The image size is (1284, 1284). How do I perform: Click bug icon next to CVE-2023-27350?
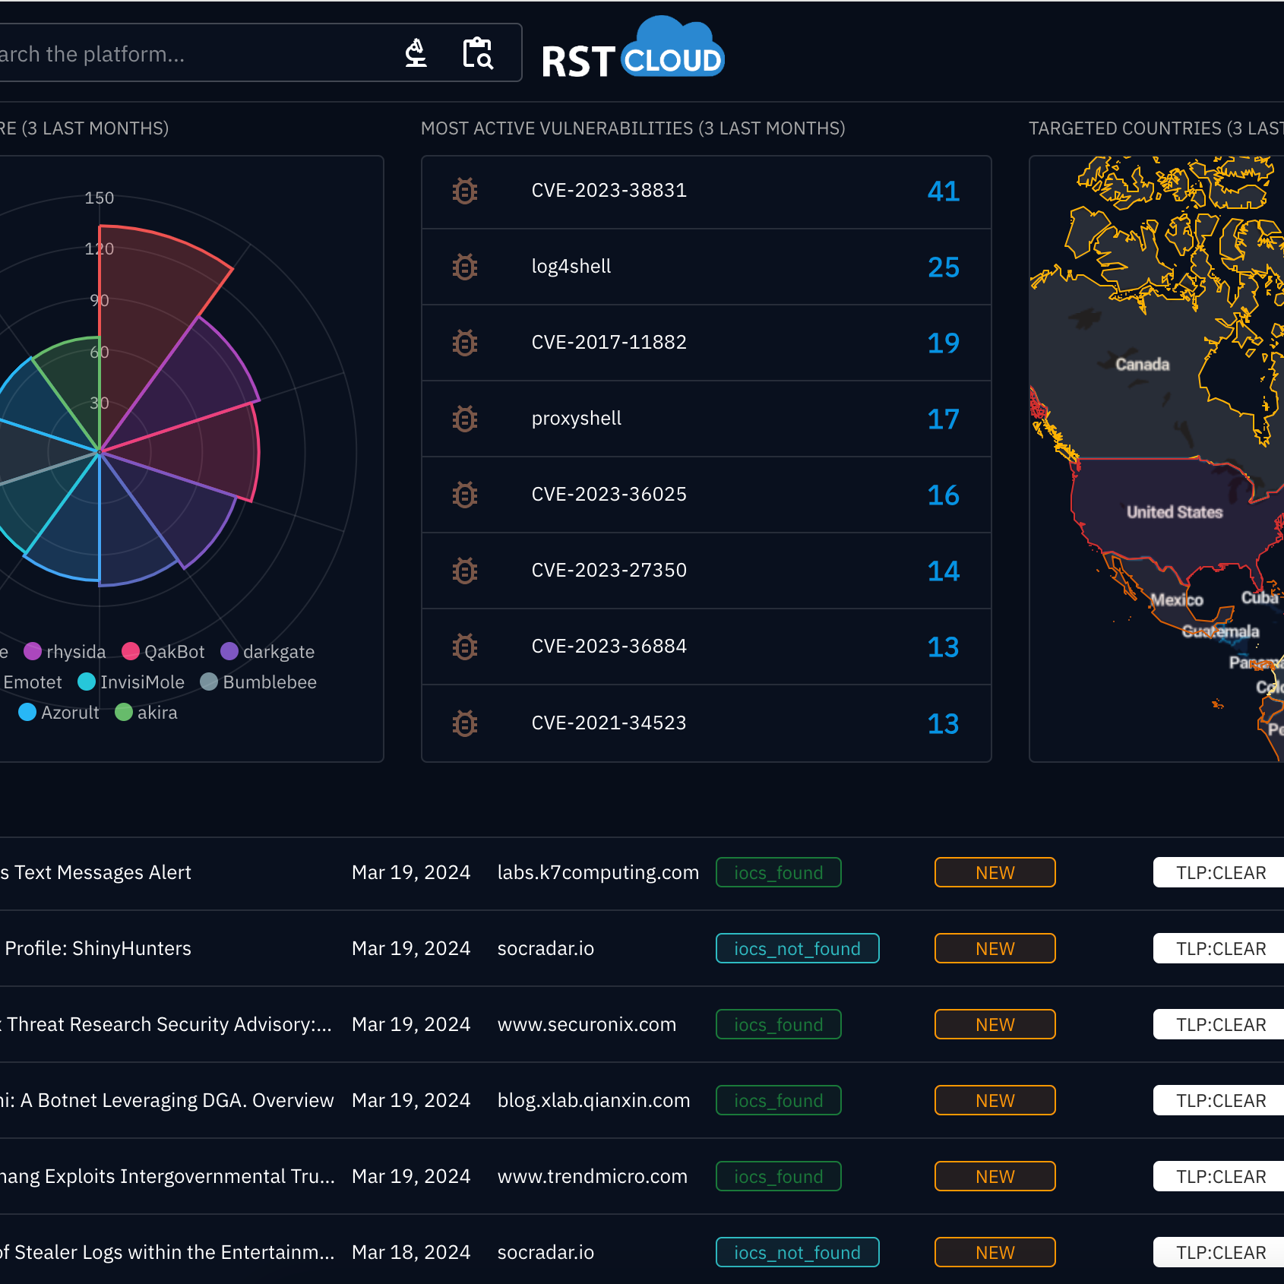(x=465, y=571)
